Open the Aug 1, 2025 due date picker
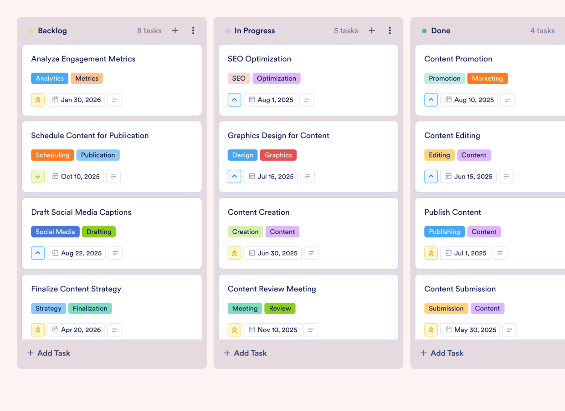Screen dimensions: 565x411 (271, 100)
